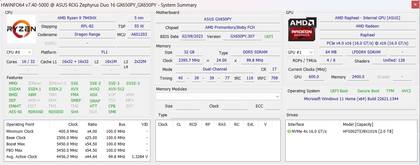The image size is (420, 165).
Task: Click the ROPs / TMUs value 4 / 8
Action: click(x=331, y=60)
